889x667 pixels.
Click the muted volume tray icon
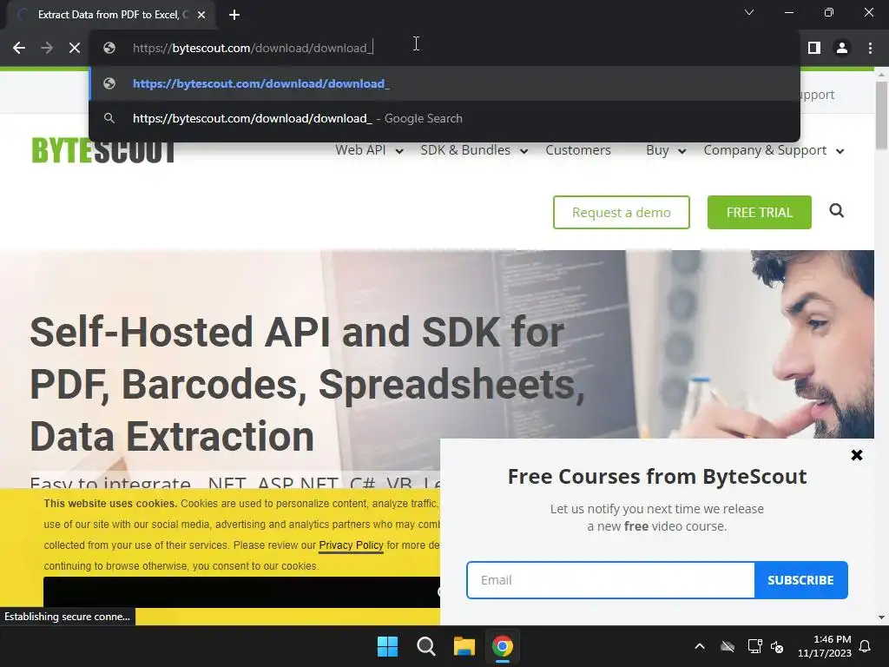click(777, 646)
